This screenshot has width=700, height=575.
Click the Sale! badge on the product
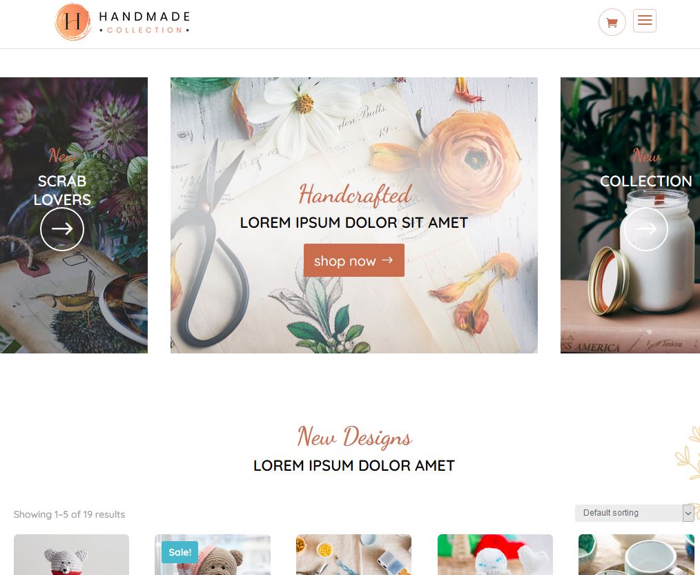tap(179, 552)
